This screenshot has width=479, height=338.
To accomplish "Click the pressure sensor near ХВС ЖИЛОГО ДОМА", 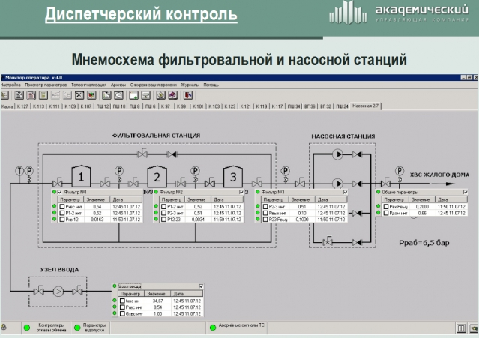I will pyautogui.click(x=400, y=171).
